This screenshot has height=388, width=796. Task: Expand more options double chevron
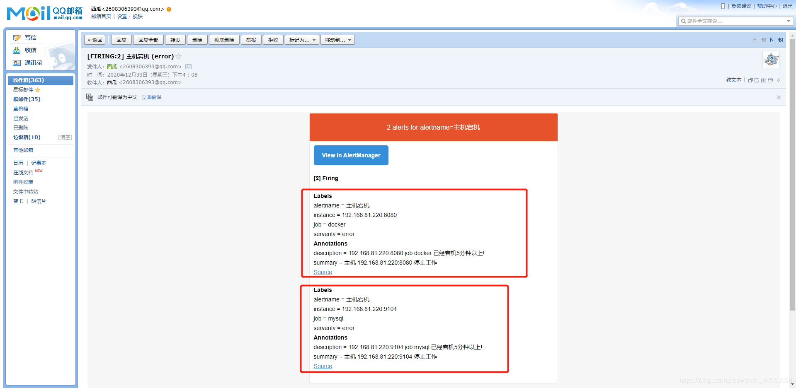pyautogui.click(x=778, y=80)
